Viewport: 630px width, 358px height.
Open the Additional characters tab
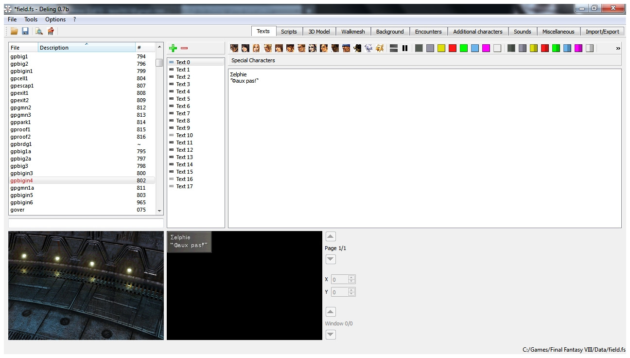(478, 32)
